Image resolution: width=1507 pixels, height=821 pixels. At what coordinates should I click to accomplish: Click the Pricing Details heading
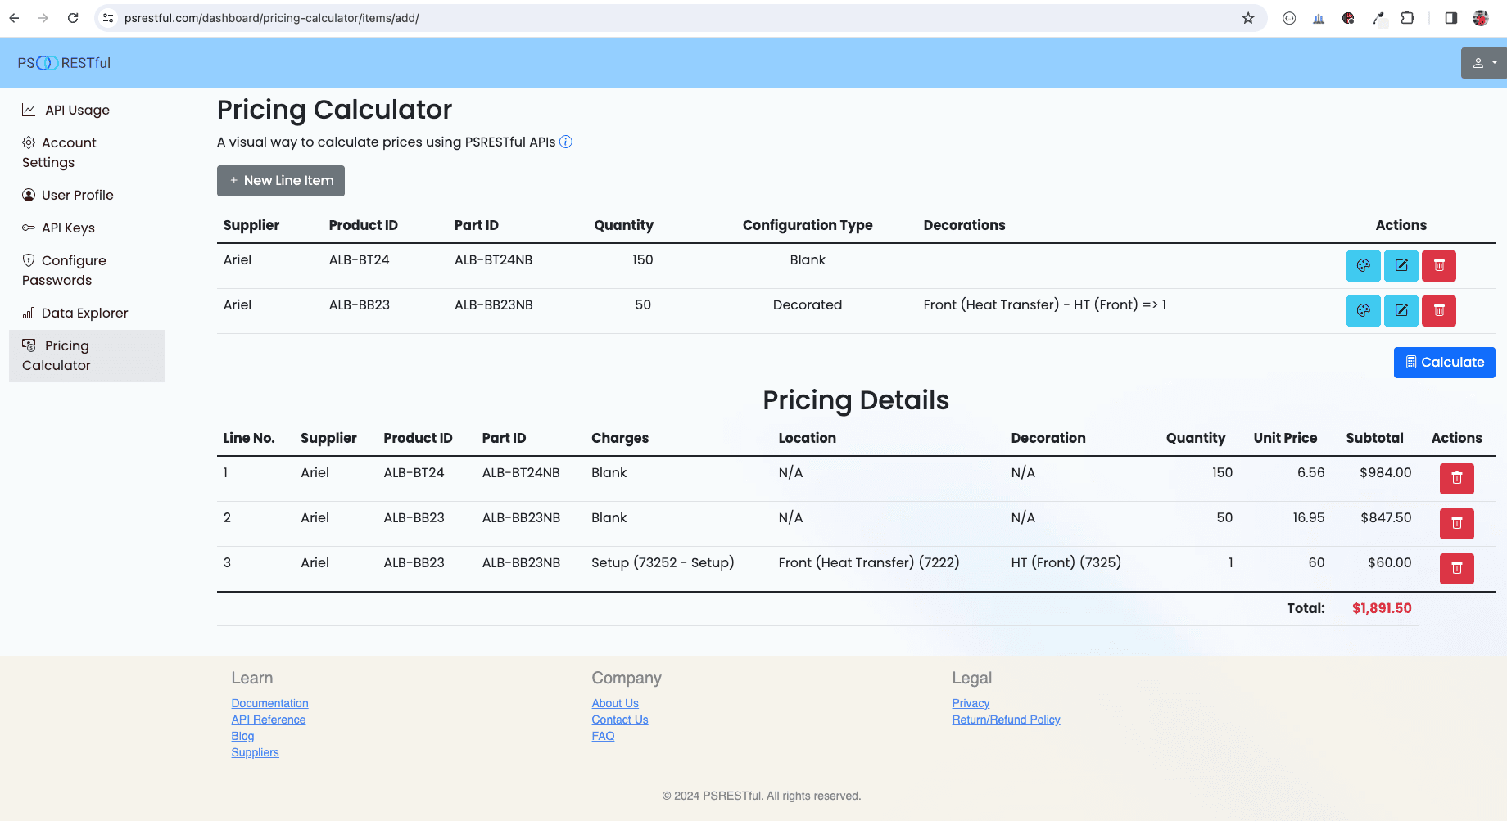coord(856,400)
